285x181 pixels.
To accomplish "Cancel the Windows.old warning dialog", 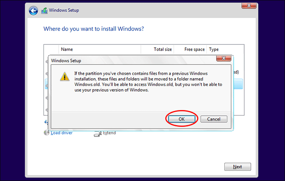I will click(214, 119).
